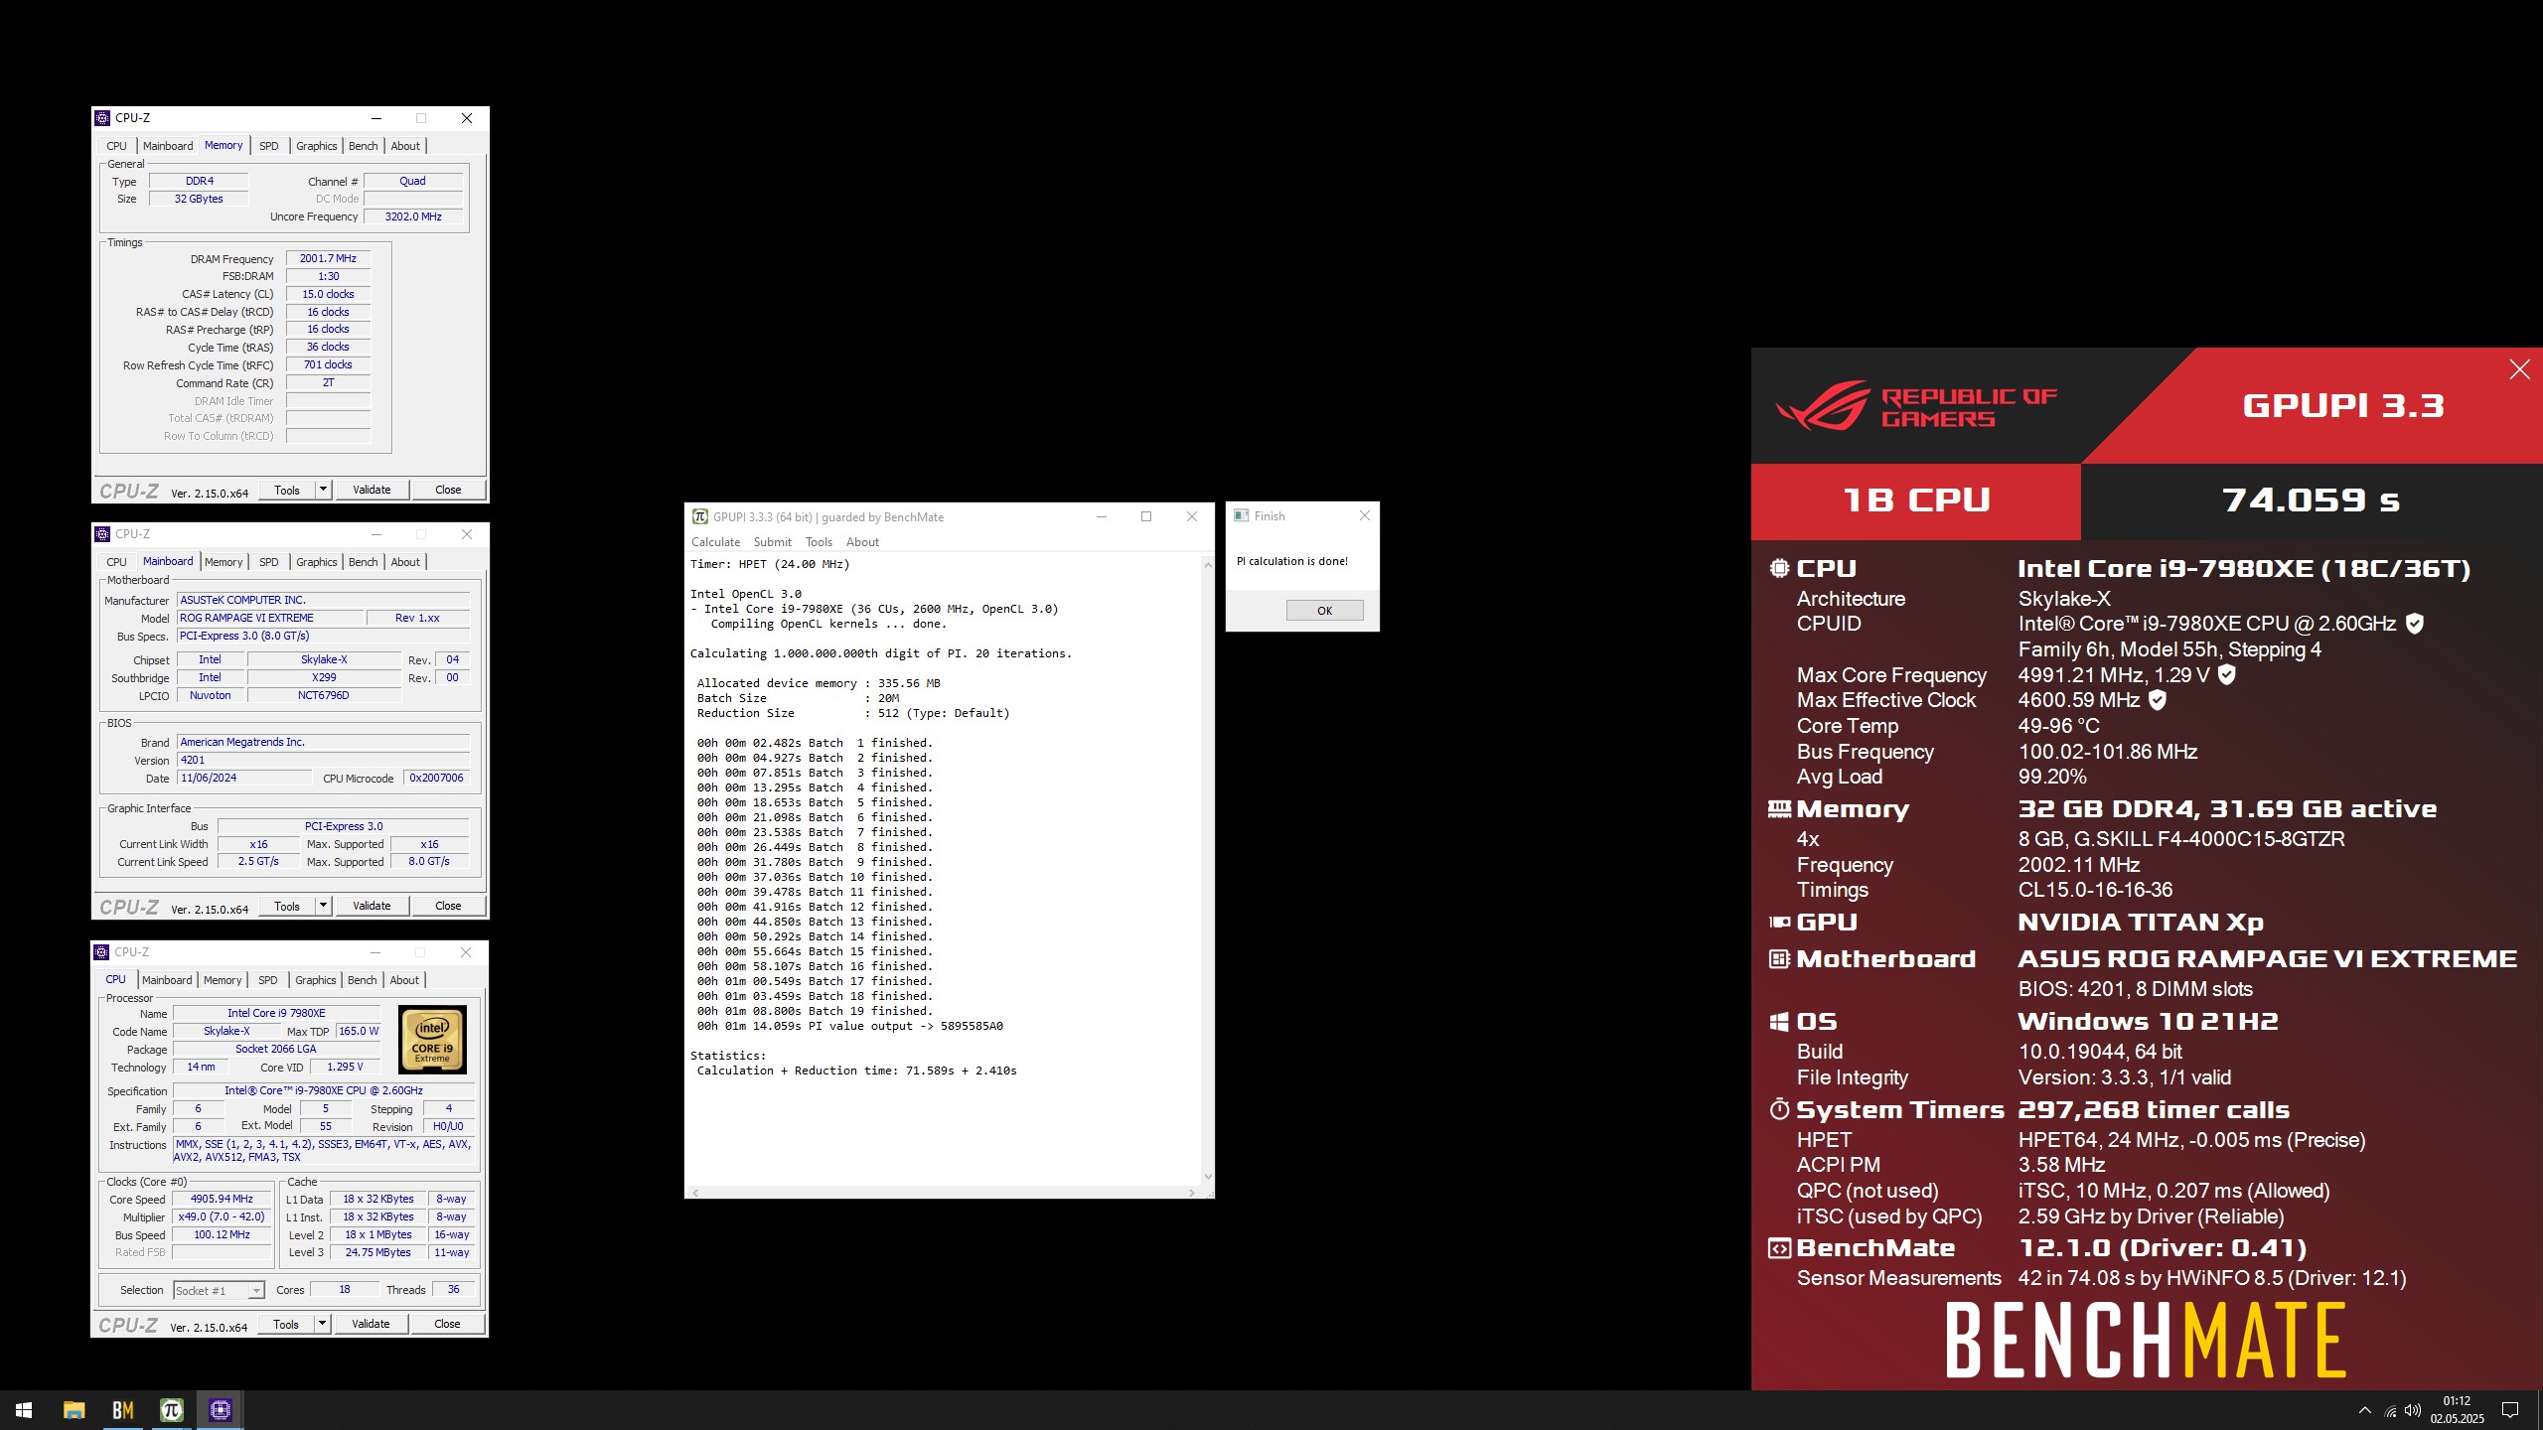2543x1430 pixels.
Task: Open the Socket #1 selection dropdown
Action: tap(219, 1290)
